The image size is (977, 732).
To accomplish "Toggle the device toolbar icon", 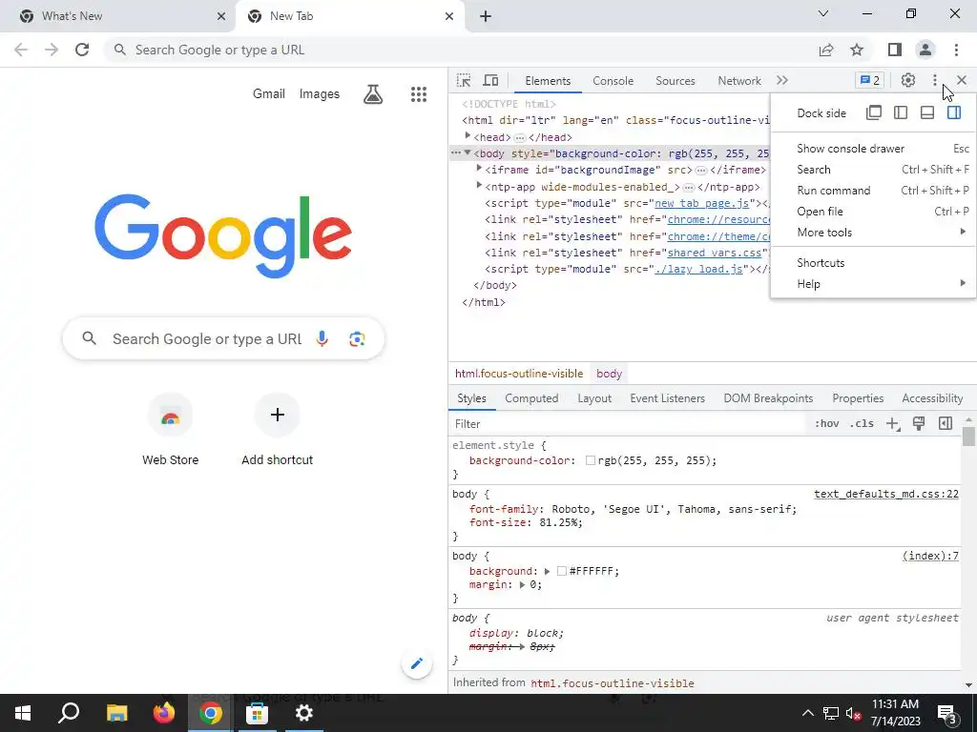I will click(491, 80).
